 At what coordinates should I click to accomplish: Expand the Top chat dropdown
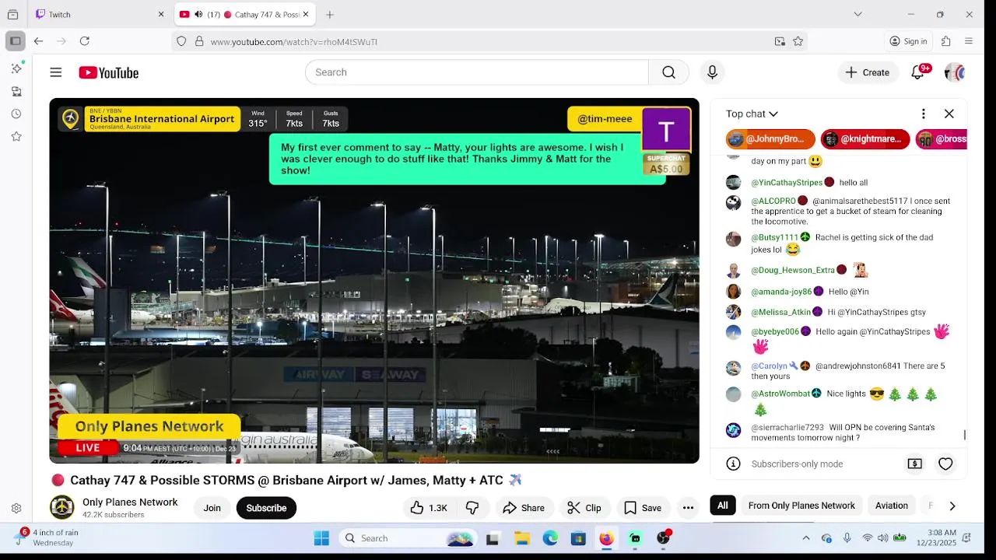pos(752,114)
